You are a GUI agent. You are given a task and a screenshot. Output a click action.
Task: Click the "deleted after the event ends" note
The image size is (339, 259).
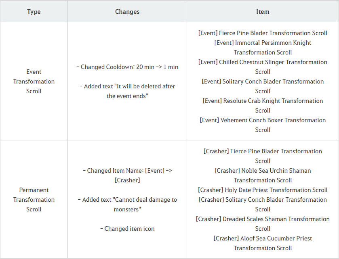(x=127, y=91)
